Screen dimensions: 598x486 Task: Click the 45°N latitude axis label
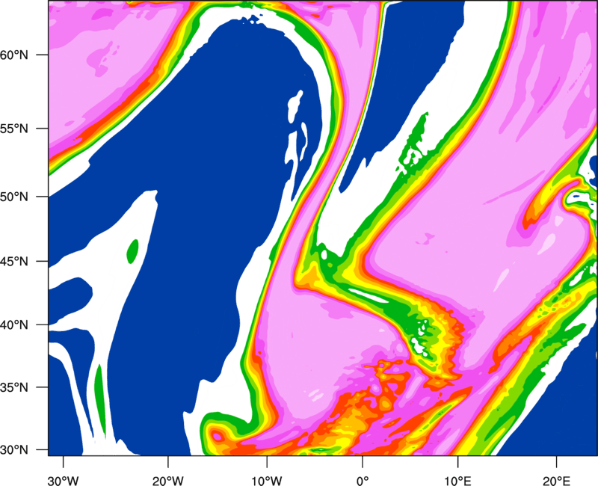(x=14, y=261)
